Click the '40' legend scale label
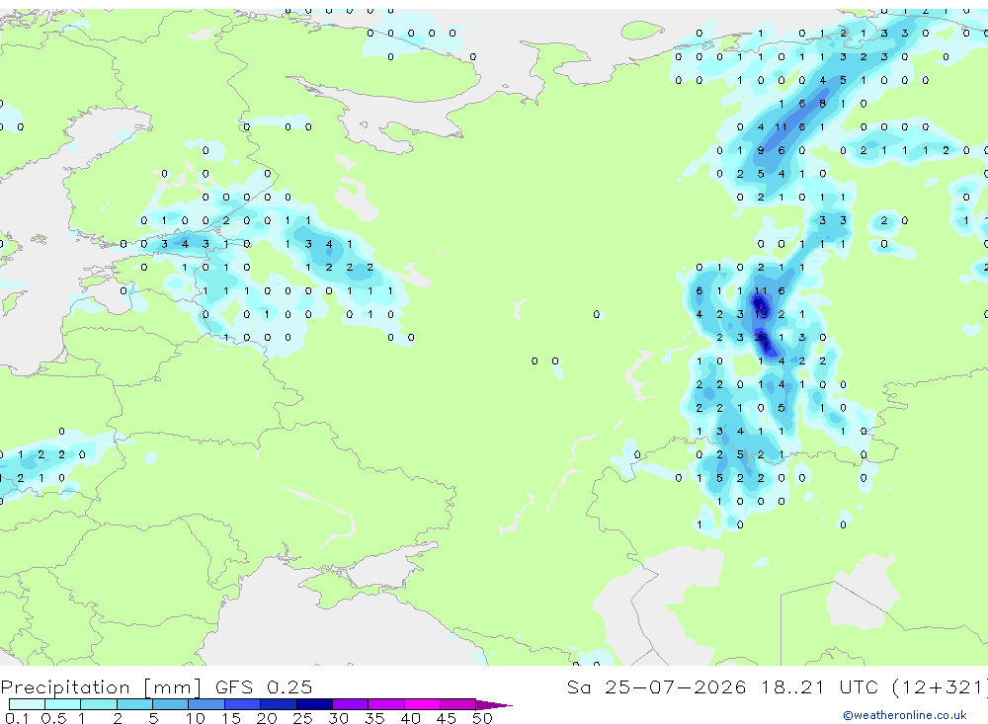The image size is (988, 724). [x=410, y=718]
